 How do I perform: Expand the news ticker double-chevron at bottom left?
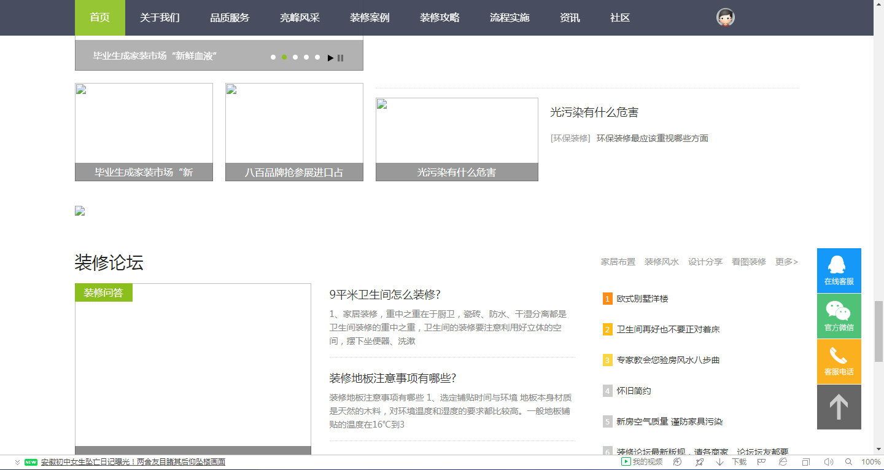[x=17, y=462]
